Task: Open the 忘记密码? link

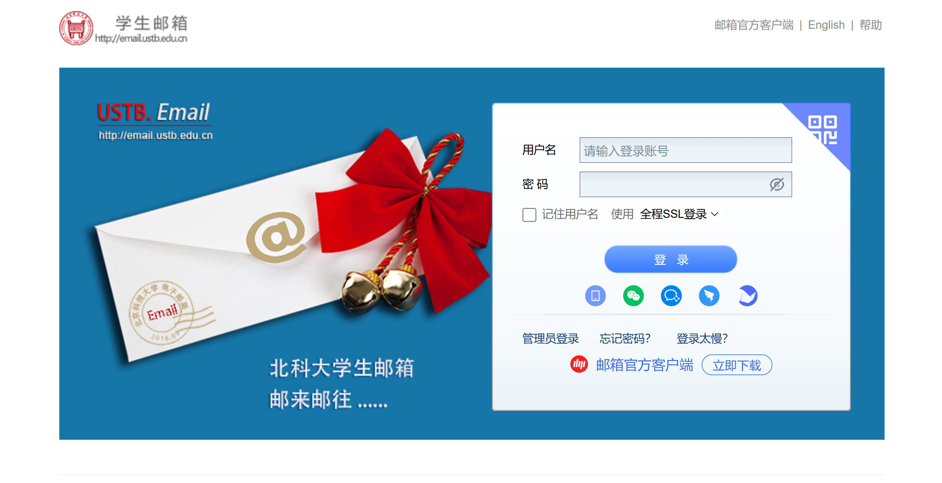Action: pos(625,339)
